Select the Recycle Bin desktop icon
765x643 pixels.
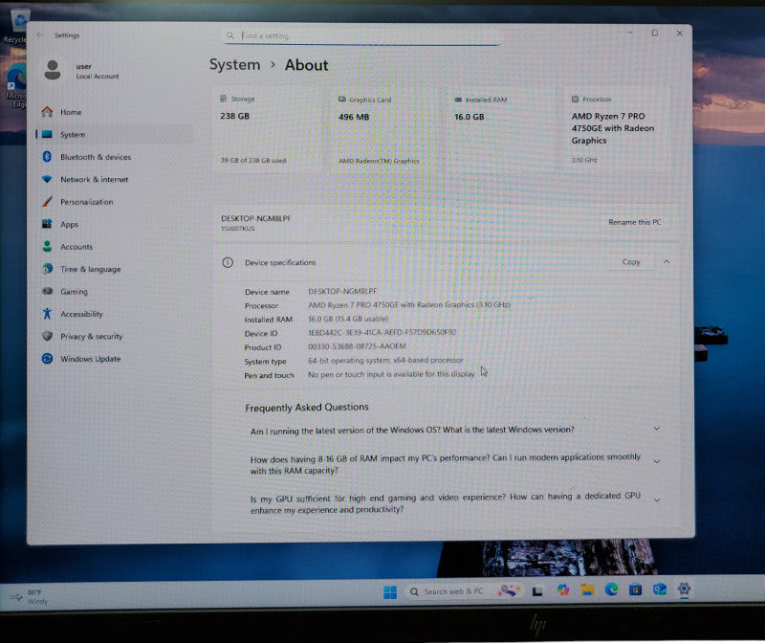tap(17, 27)
